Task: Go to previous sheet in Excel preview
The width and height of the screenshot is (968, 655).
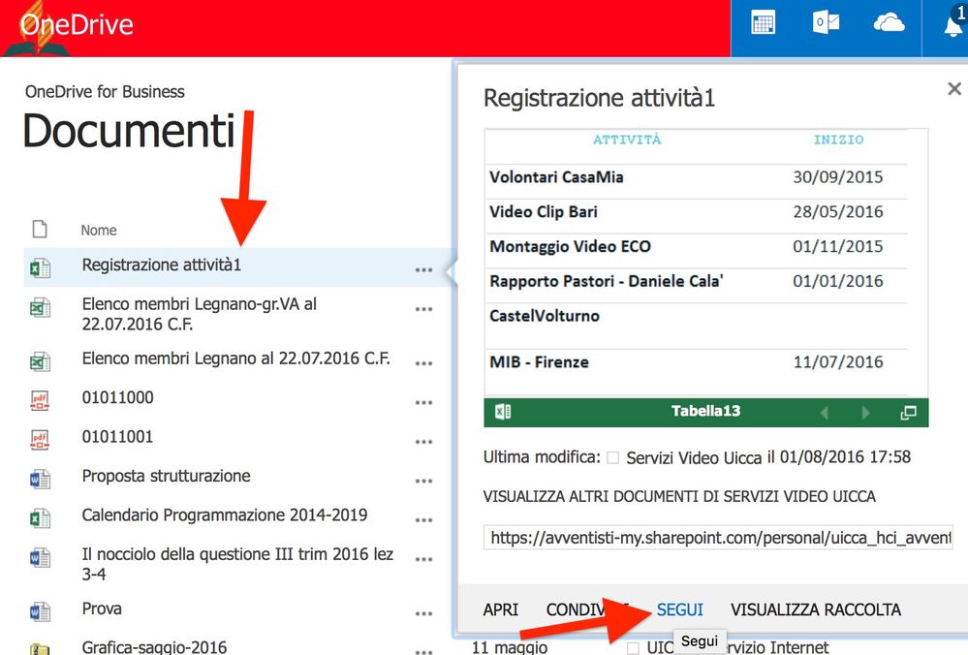Action: coord(825,413)
